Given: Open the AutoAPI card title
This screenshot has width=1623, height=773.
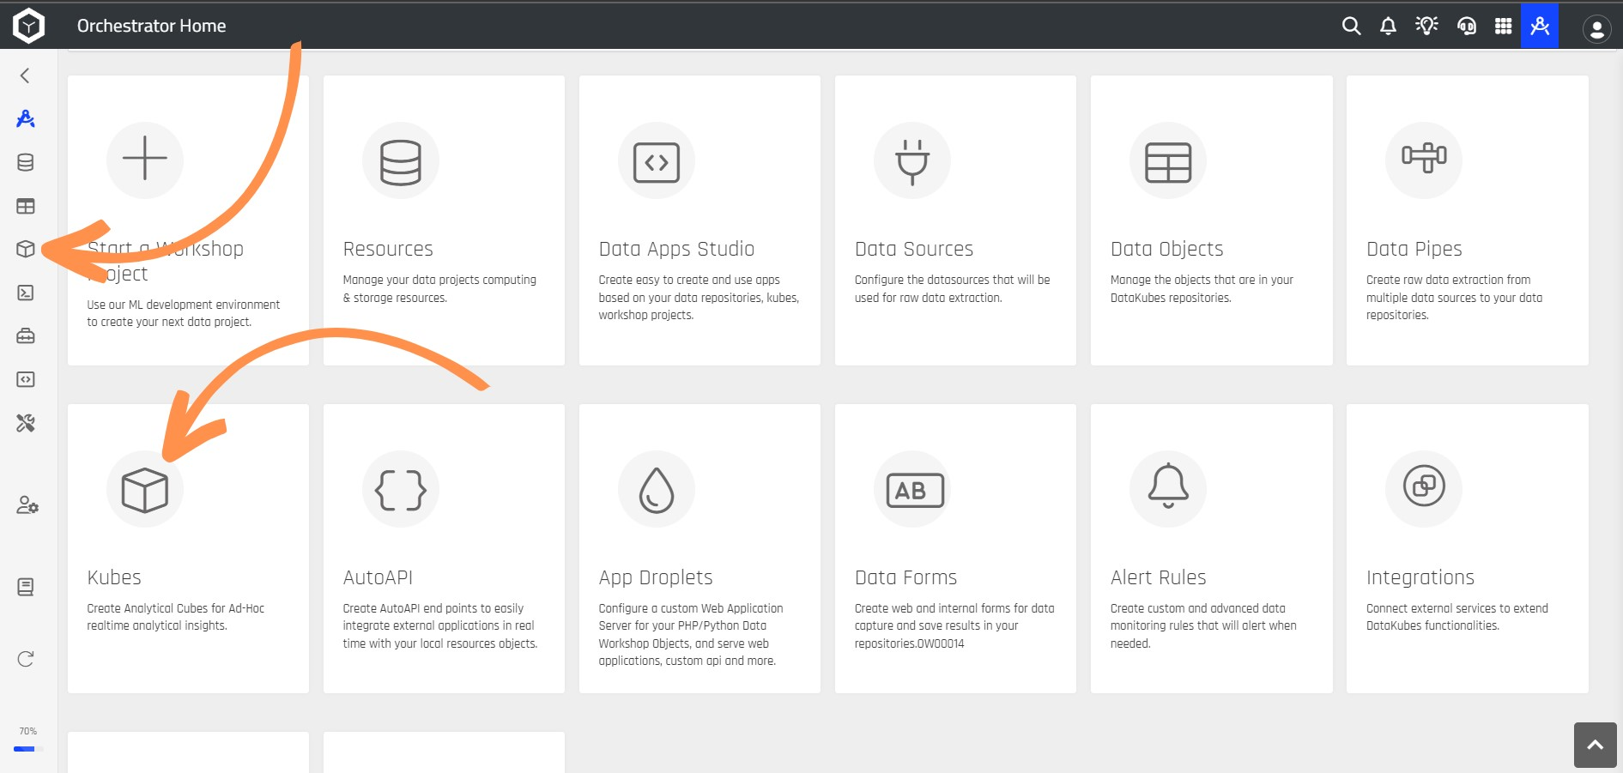Looking at the screenshot, I should (378, 577).
